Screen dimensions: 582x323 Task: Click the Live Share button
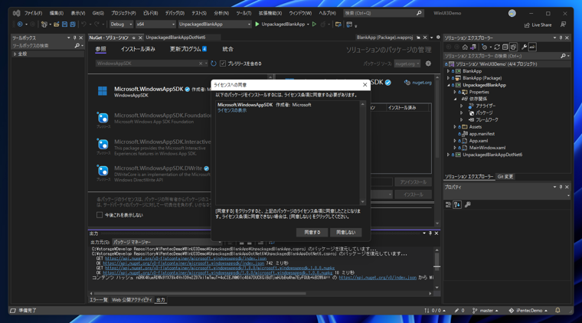coord(538,24)
